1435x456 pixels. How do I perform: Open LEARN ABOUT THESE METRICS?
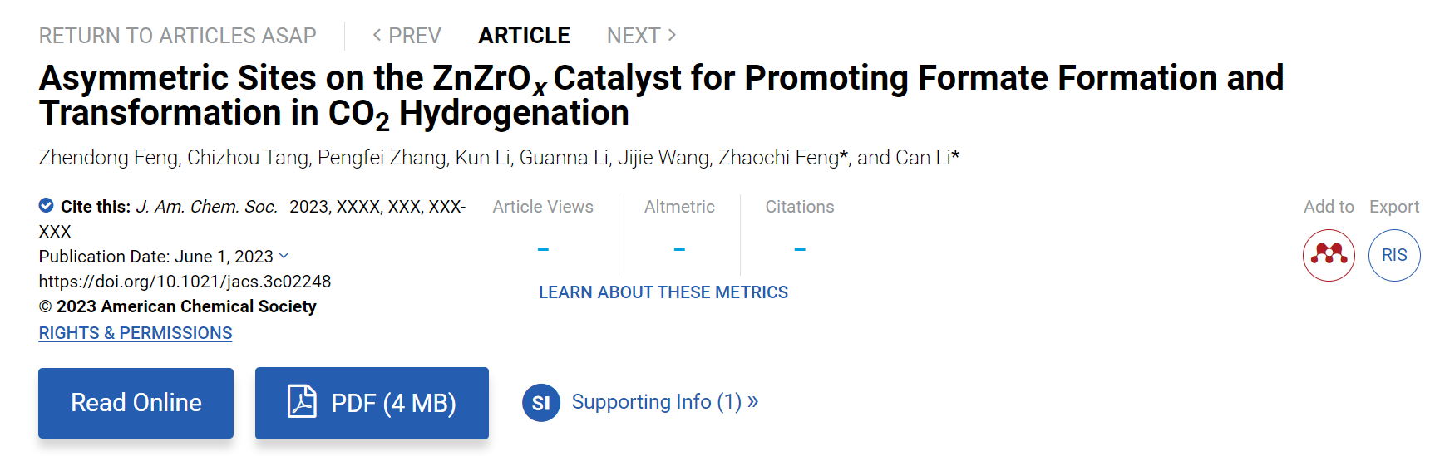click(x=663, y=292)
